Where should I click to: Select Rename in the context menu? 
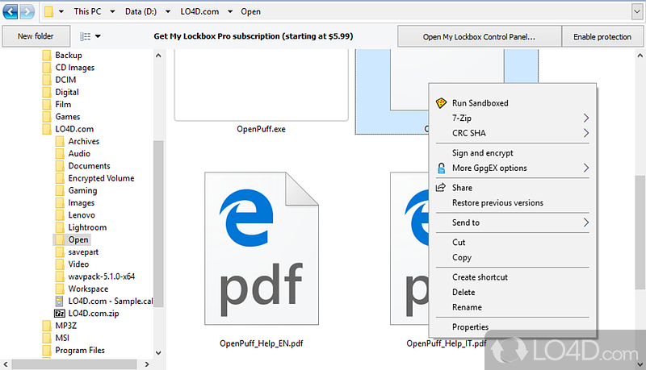click(x=467, y=307)
